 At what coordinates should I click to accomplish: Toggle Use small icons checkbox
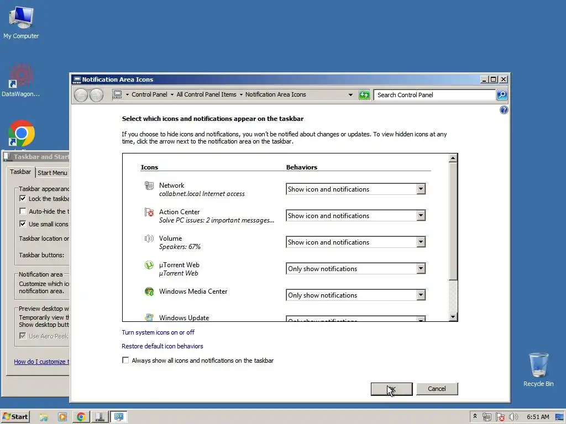23,224
